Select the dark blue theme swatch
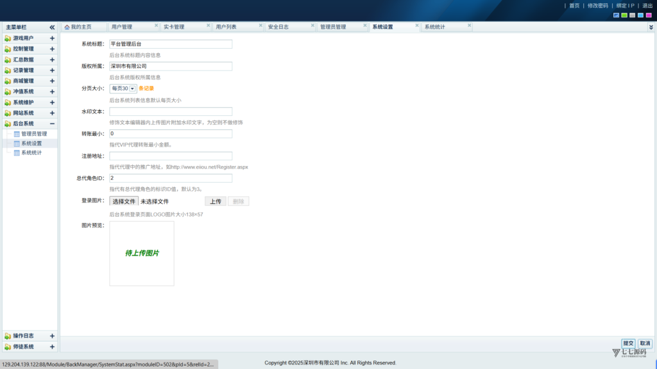 pos(616,15)
